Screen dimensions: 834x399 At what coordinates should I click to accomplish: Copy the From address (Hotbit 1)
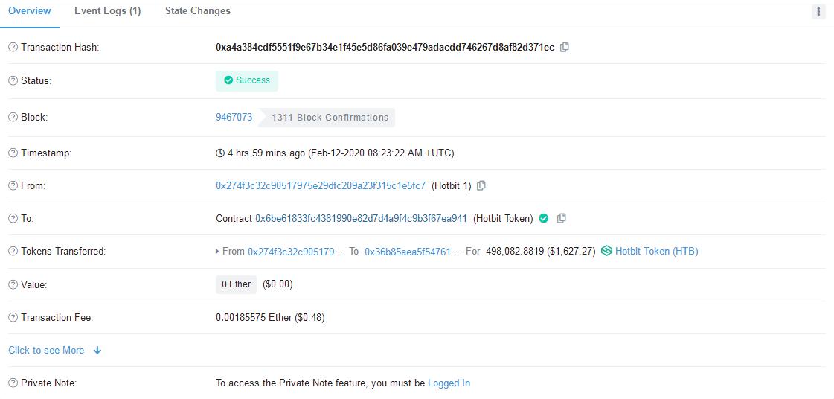(481, 185)
